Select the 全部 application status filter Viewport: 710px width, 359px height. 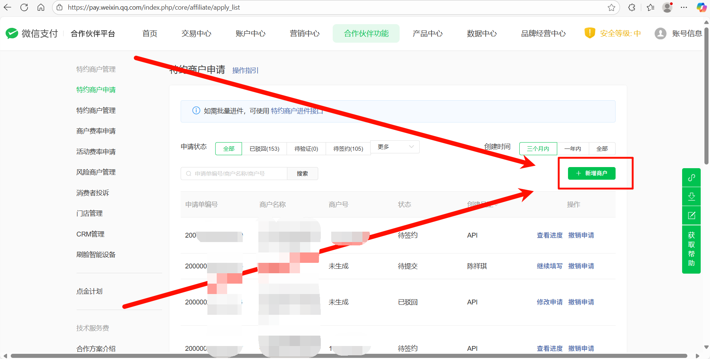click(x=229, y=149)
